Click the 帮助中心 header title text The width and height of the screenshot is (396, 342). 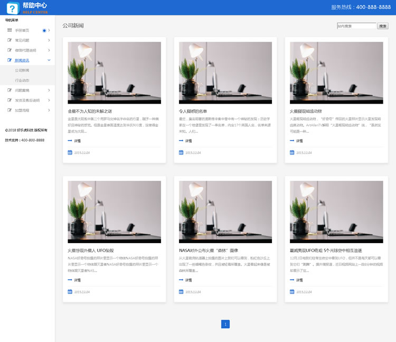35,5
